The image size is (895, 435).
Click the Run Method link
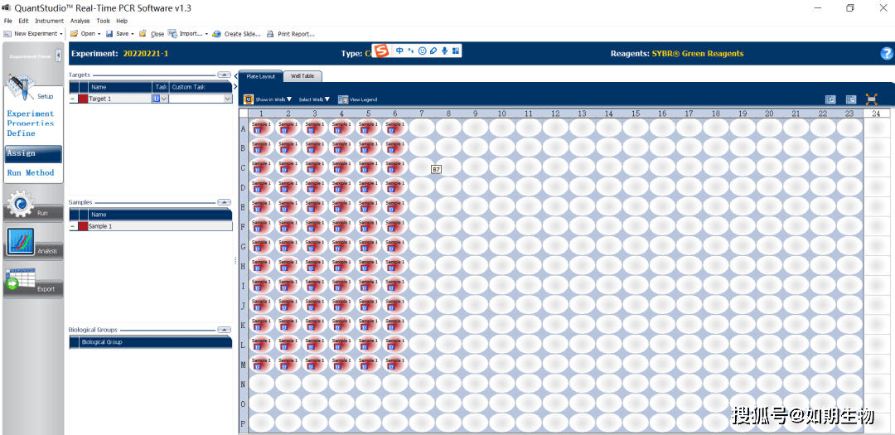coord(31,173)
